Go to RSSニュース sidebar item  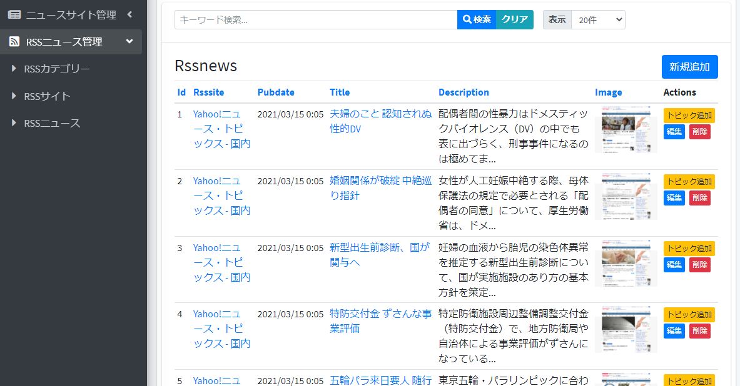(x=52, y=123)
